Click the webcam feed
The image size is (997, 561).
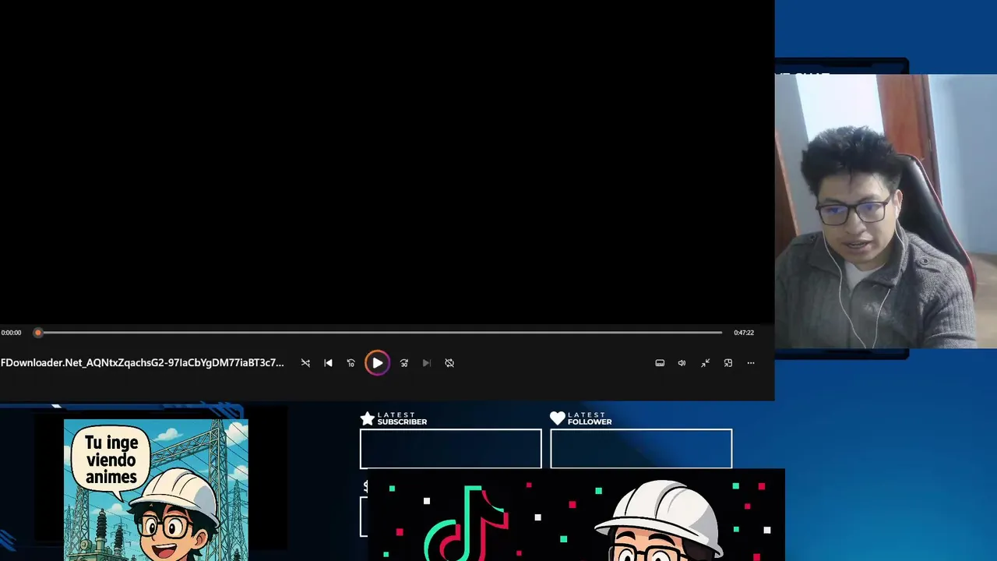coord(886,211)
